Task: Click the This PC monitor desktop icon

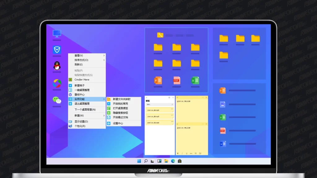Action: coord(57,33)
